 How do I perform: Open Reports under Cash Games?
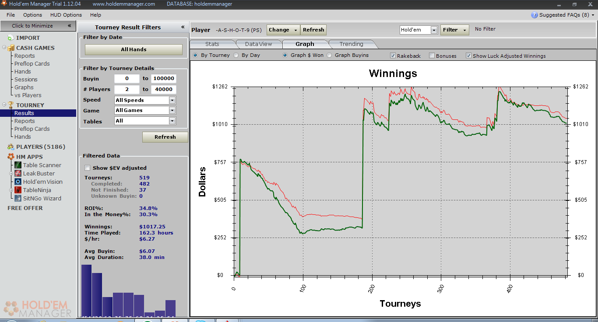click(x=25, y=56)
